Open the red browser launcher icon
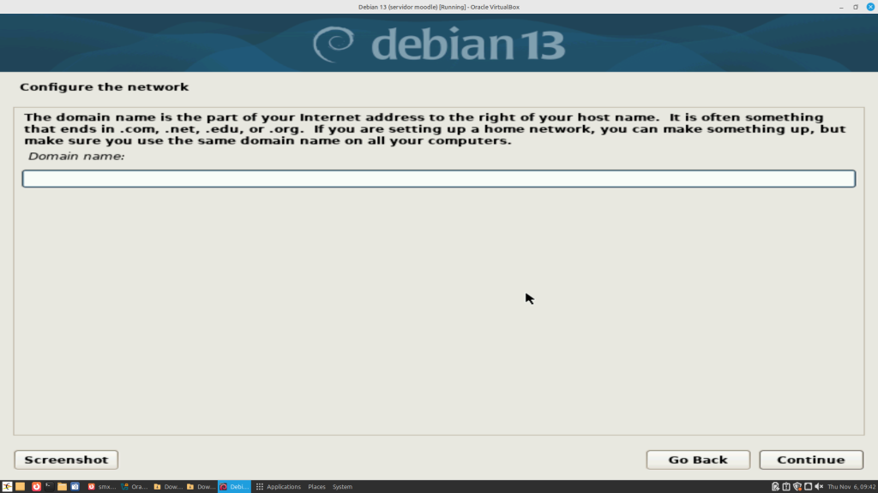This screenshot has width=878, height=493. pos(36,486)
